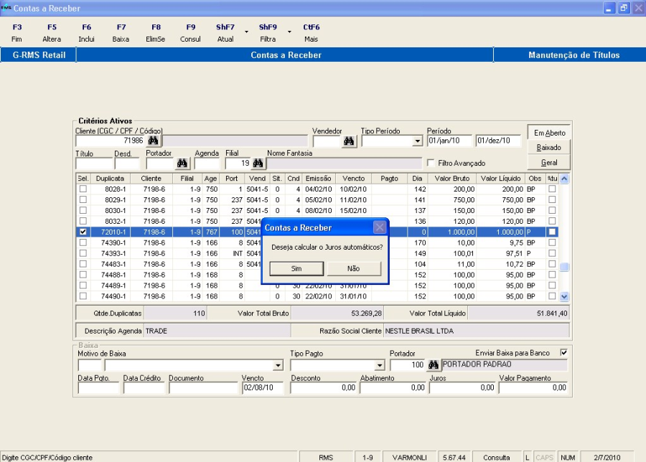
Task: Open the CtF6 Mais menu
Action: point(311,33)
